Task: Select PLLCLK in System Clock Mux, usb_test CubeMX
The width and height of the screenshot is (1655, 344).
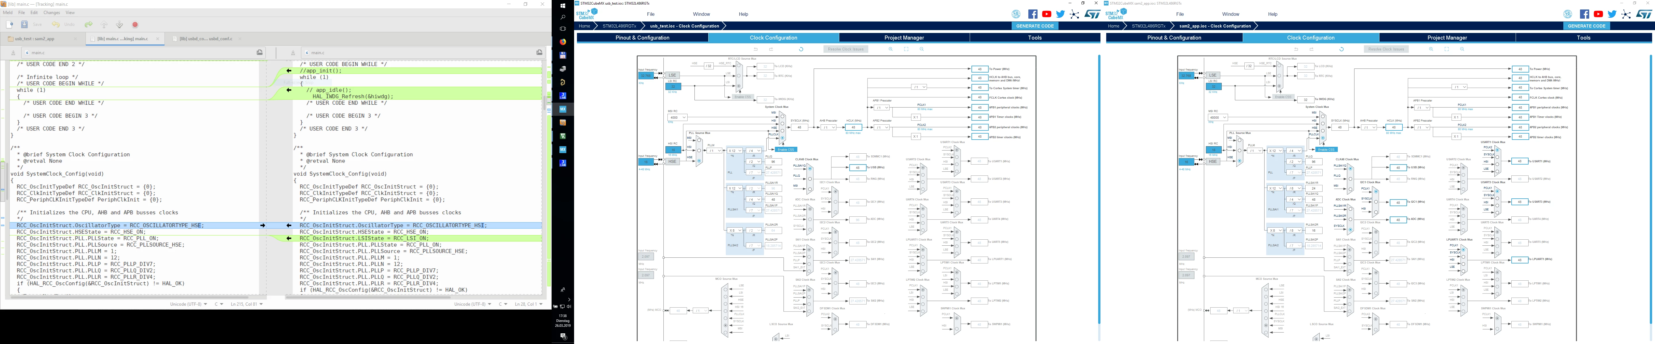Action: click(x=782, y=138)
